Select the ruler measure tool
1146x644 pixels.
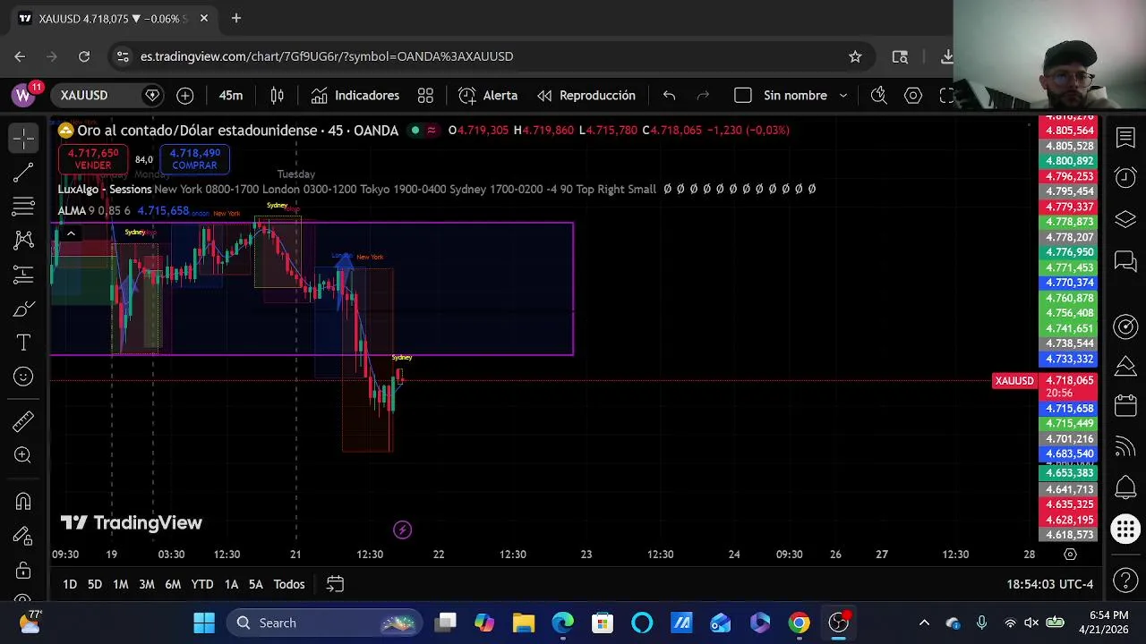click(23, 420)
